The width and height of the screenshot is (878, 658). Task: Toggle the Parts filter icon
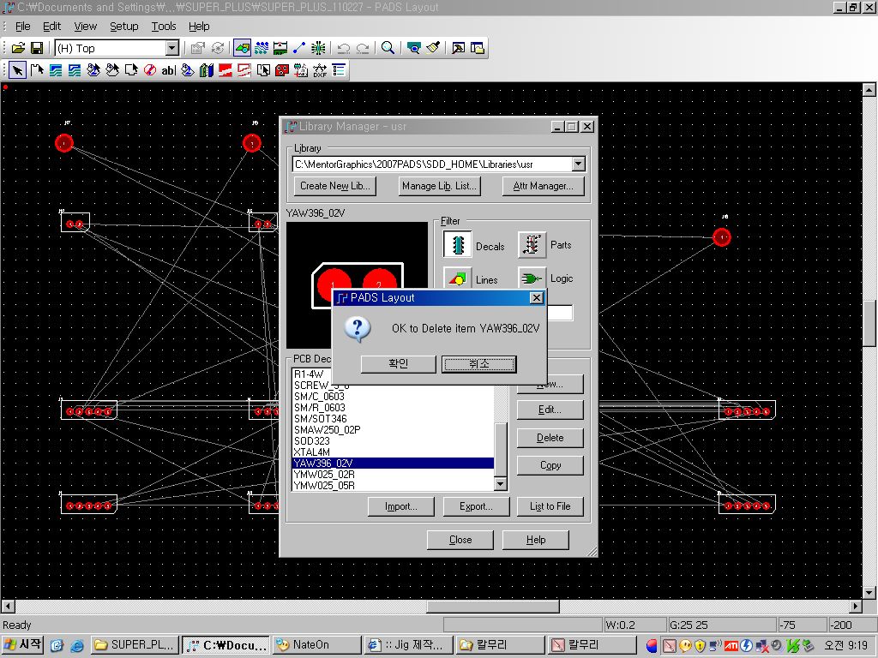532,245
